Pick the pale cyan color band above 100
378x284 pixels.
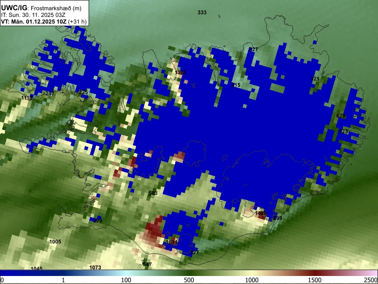(126, 273)
